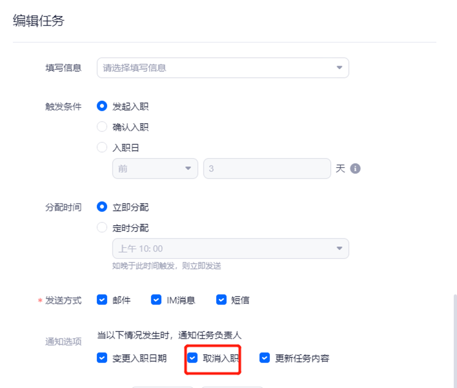Choose 定时分配 radio button

[x=102, y=227]
